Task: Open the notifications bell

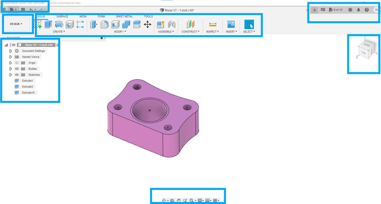Action: tap(358, 10)
